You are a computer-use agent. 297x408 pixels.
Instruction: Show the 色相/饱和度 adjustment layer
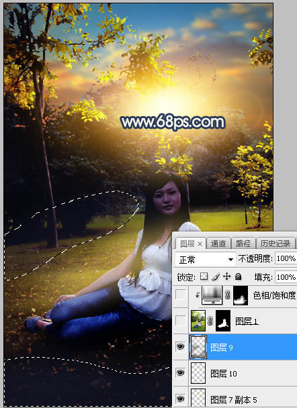tap(181, 295)
